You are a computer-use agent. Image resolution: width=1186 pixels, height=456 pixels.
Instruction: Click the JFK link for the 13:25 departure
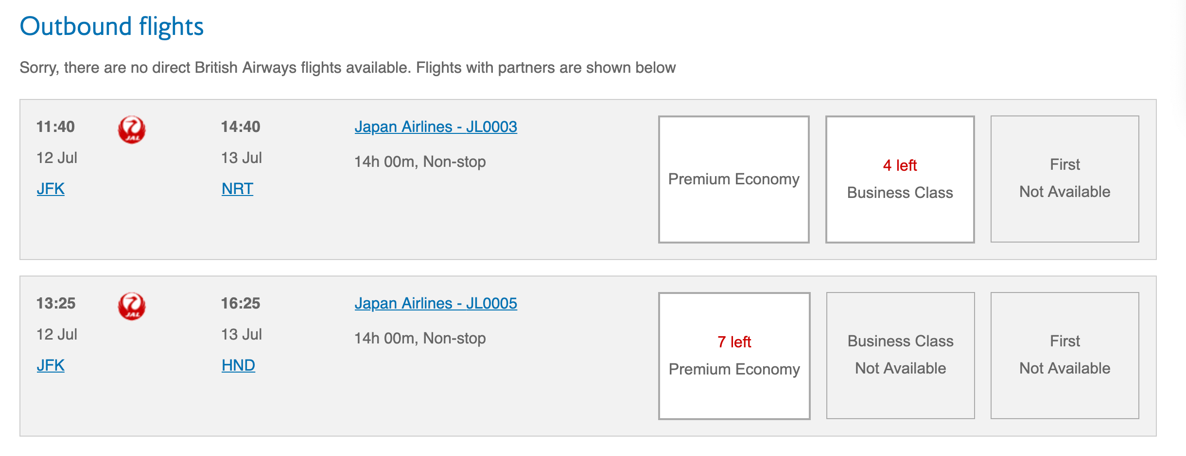click(51, 365)
